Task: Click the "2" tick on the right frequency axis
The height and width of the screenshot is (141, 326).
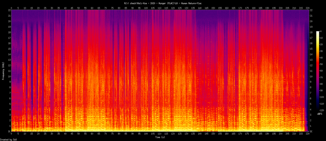Action: click(311, 120)
